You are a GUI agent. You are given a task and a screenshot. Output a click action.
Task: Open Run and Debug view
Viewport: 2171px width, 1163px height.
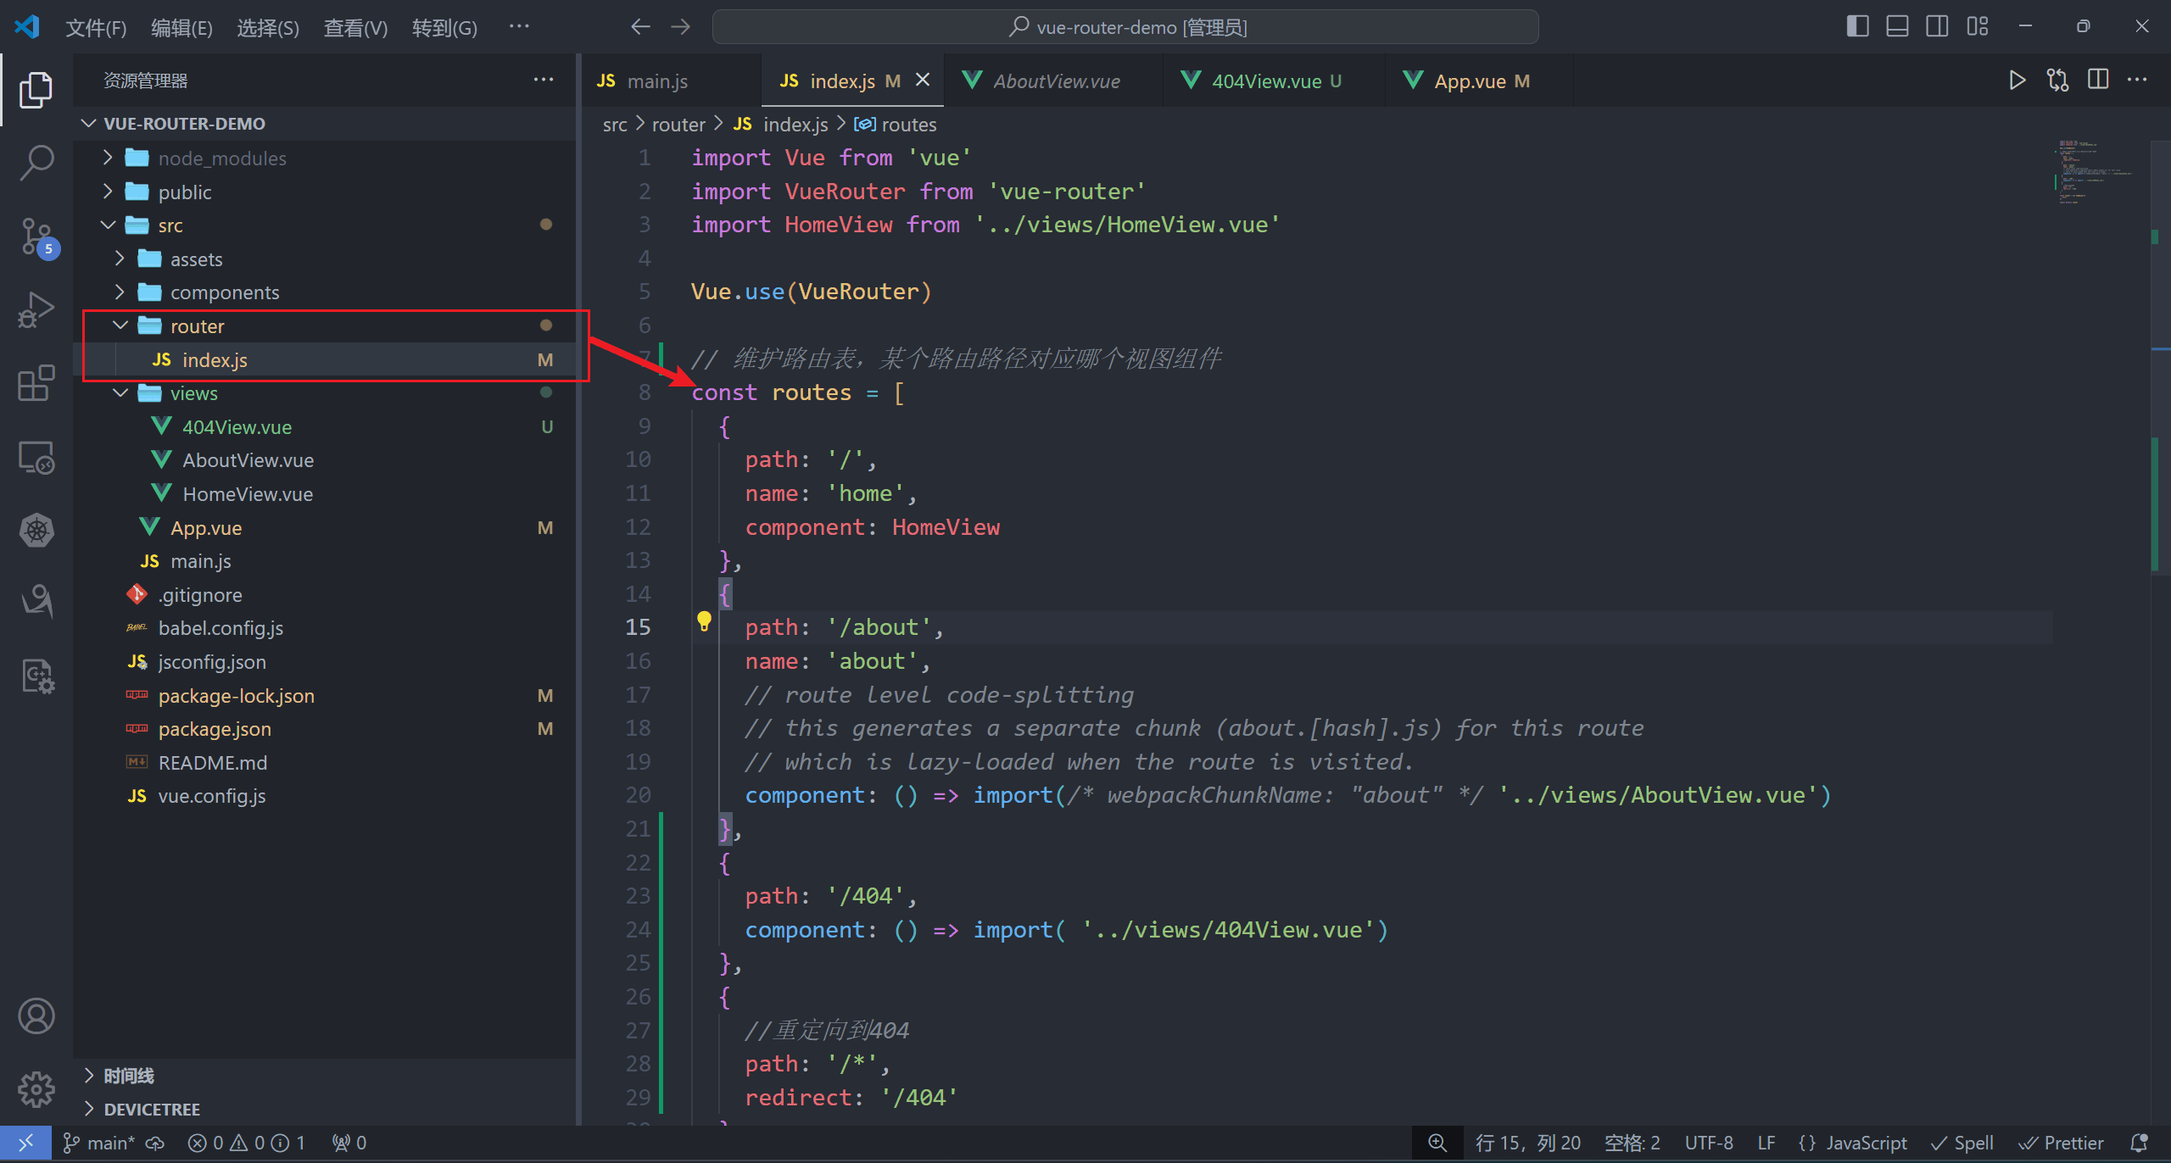36,310
